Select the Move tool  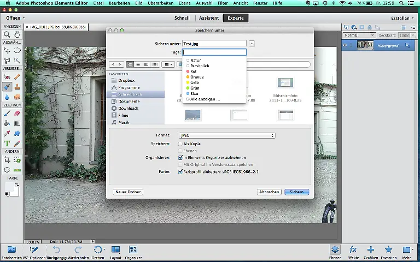click(7, 51)
